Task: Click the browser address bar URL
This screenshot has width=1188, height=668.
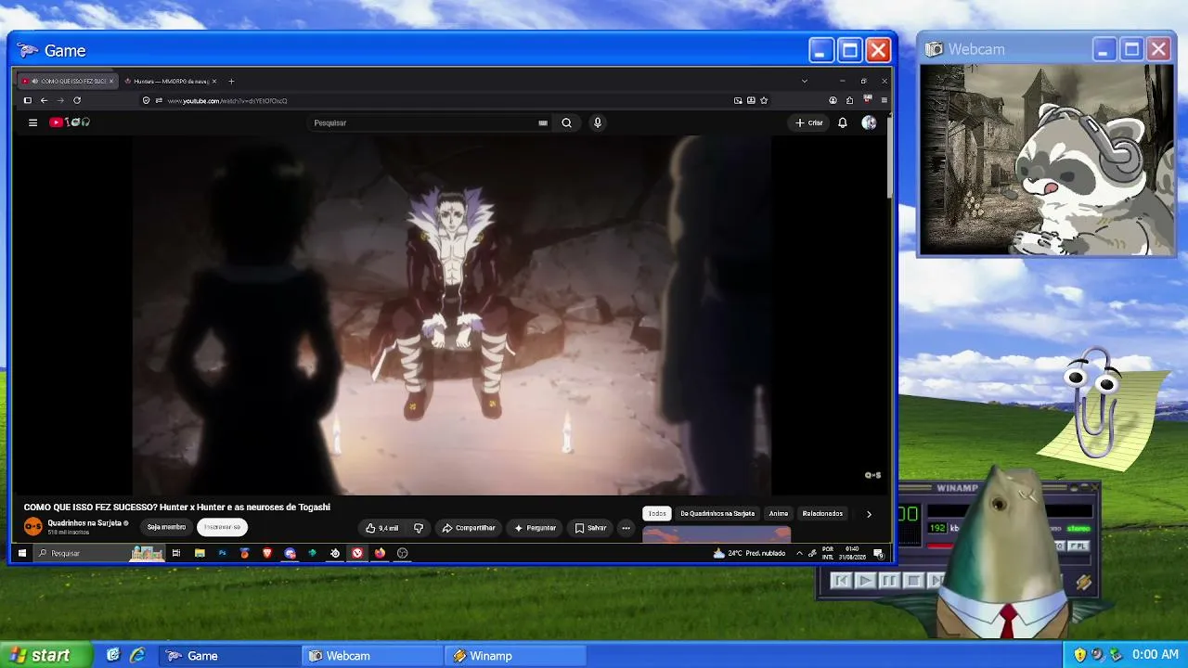Action: (227, 100)
